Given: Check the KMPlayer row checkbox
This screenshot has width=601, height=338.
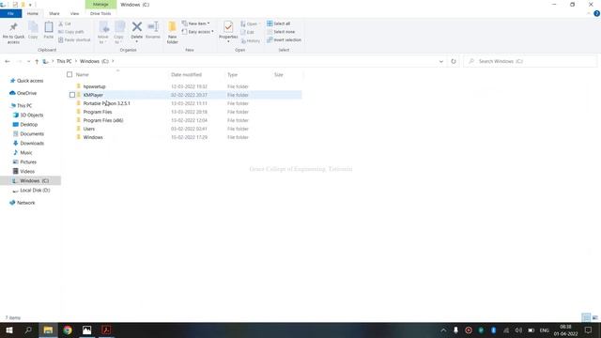Looking at the screenshot, I should [x=72, y=95].
